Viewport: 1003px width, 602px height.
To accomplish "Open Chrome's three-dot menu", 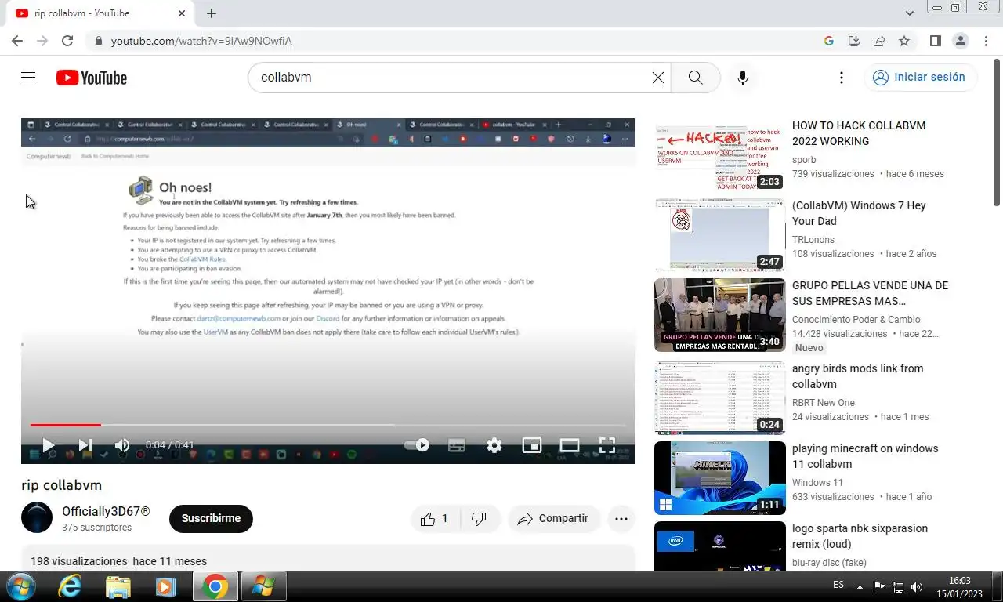I will pyautogui.click(x=987, y=41).
